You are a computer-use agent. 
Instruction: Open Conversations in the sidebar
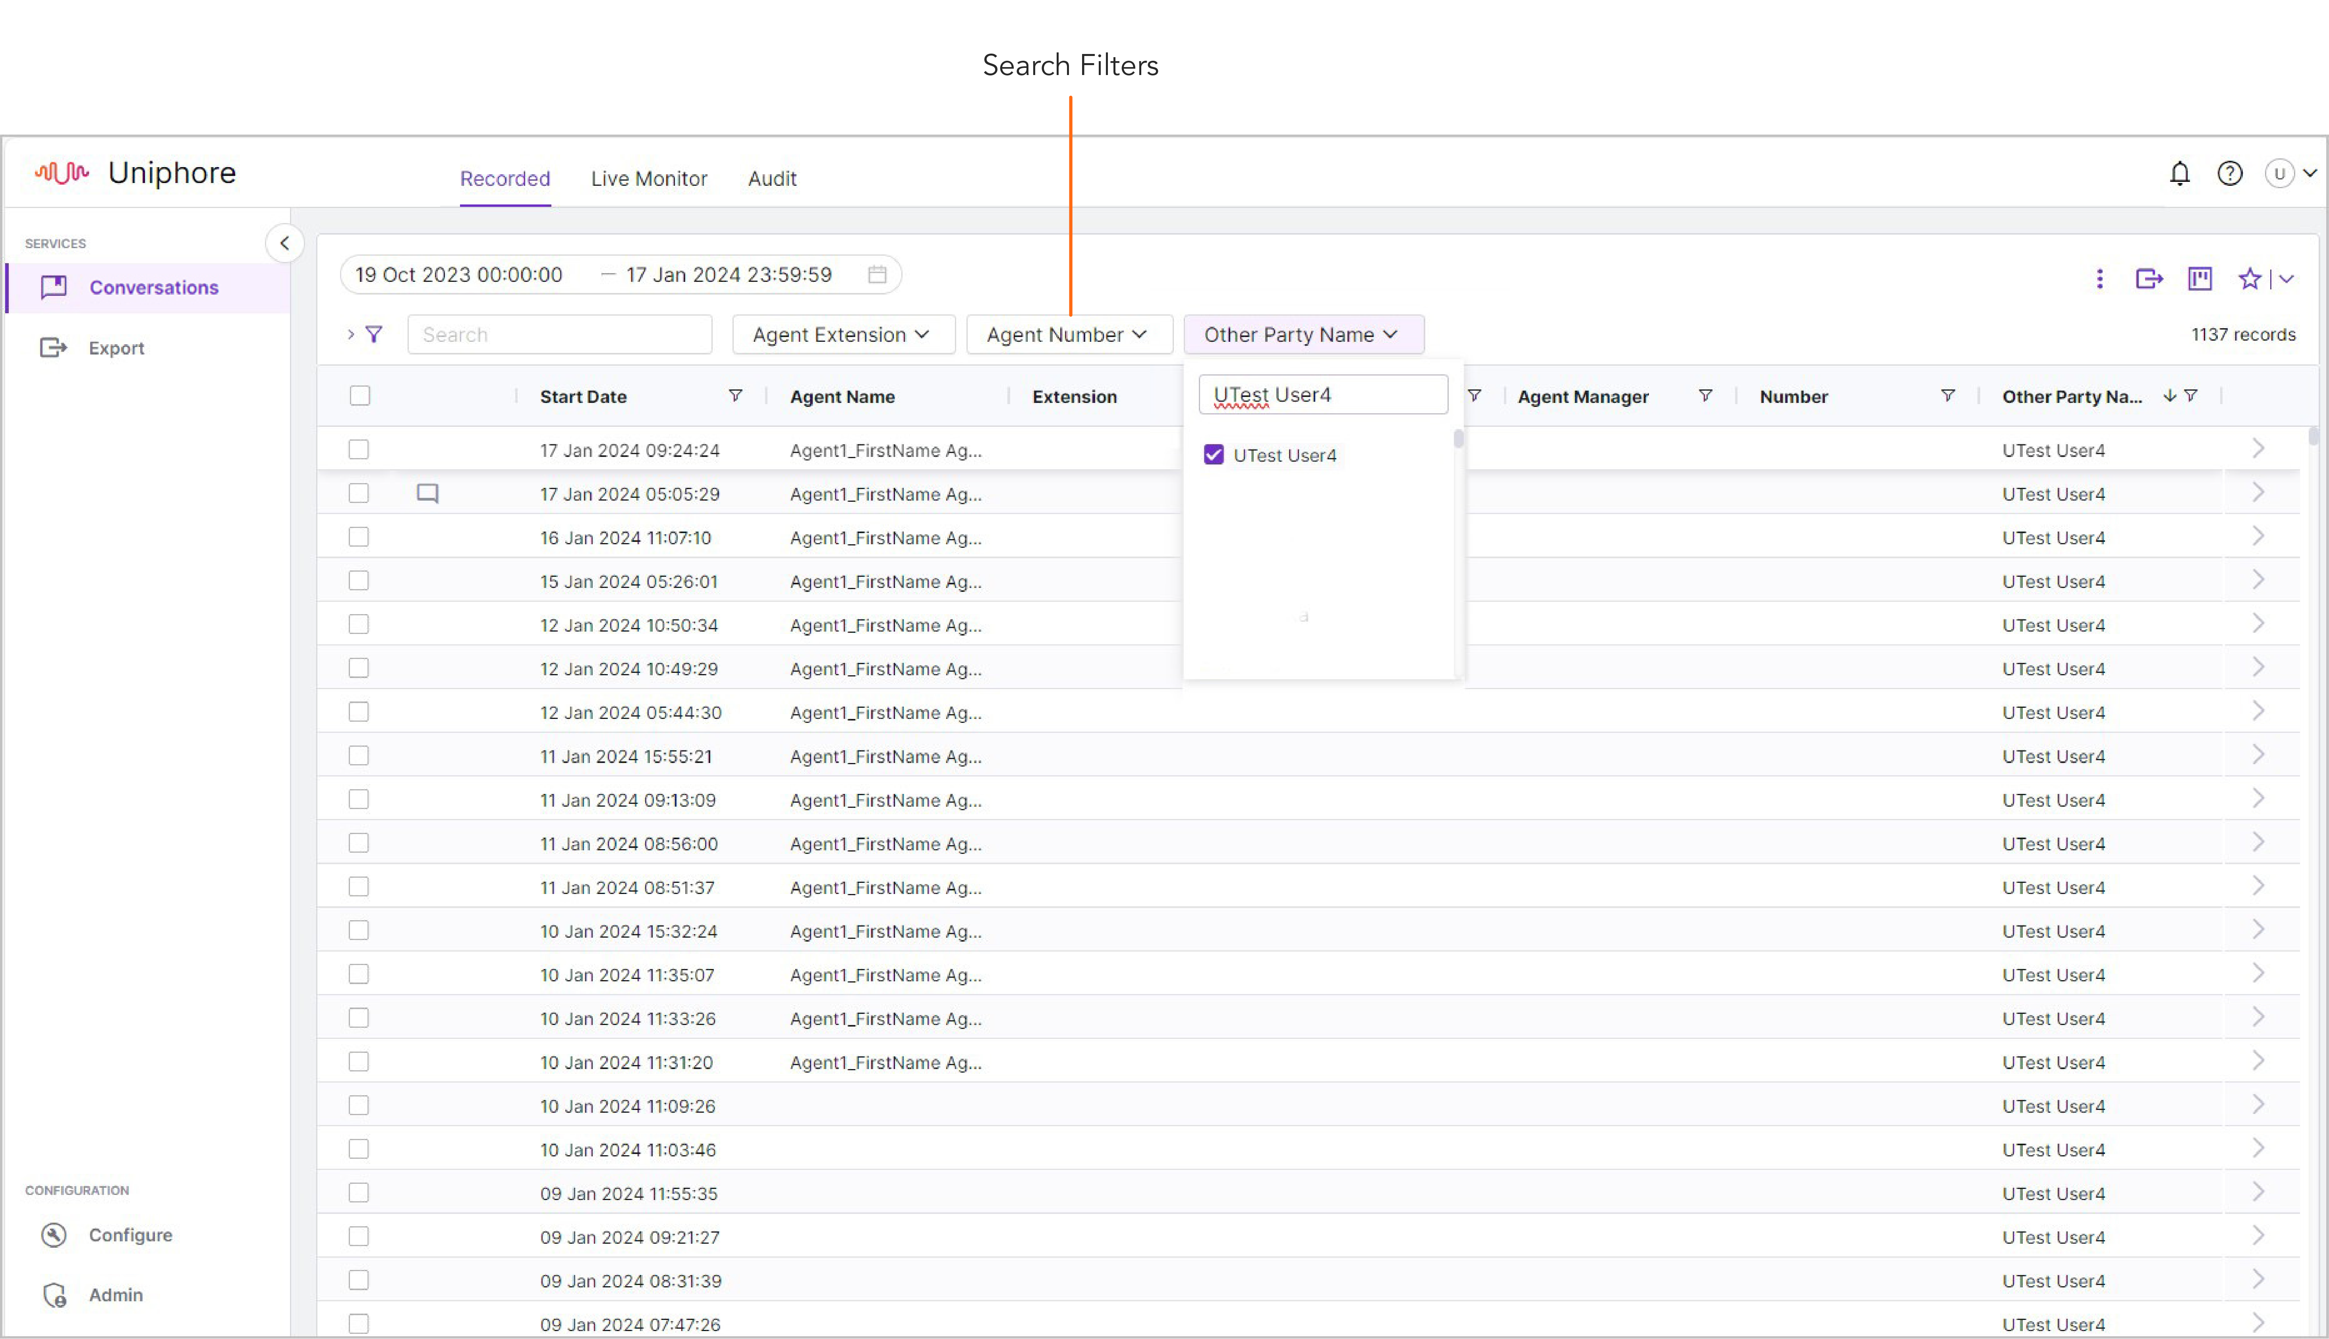click(x=148, y=288)
